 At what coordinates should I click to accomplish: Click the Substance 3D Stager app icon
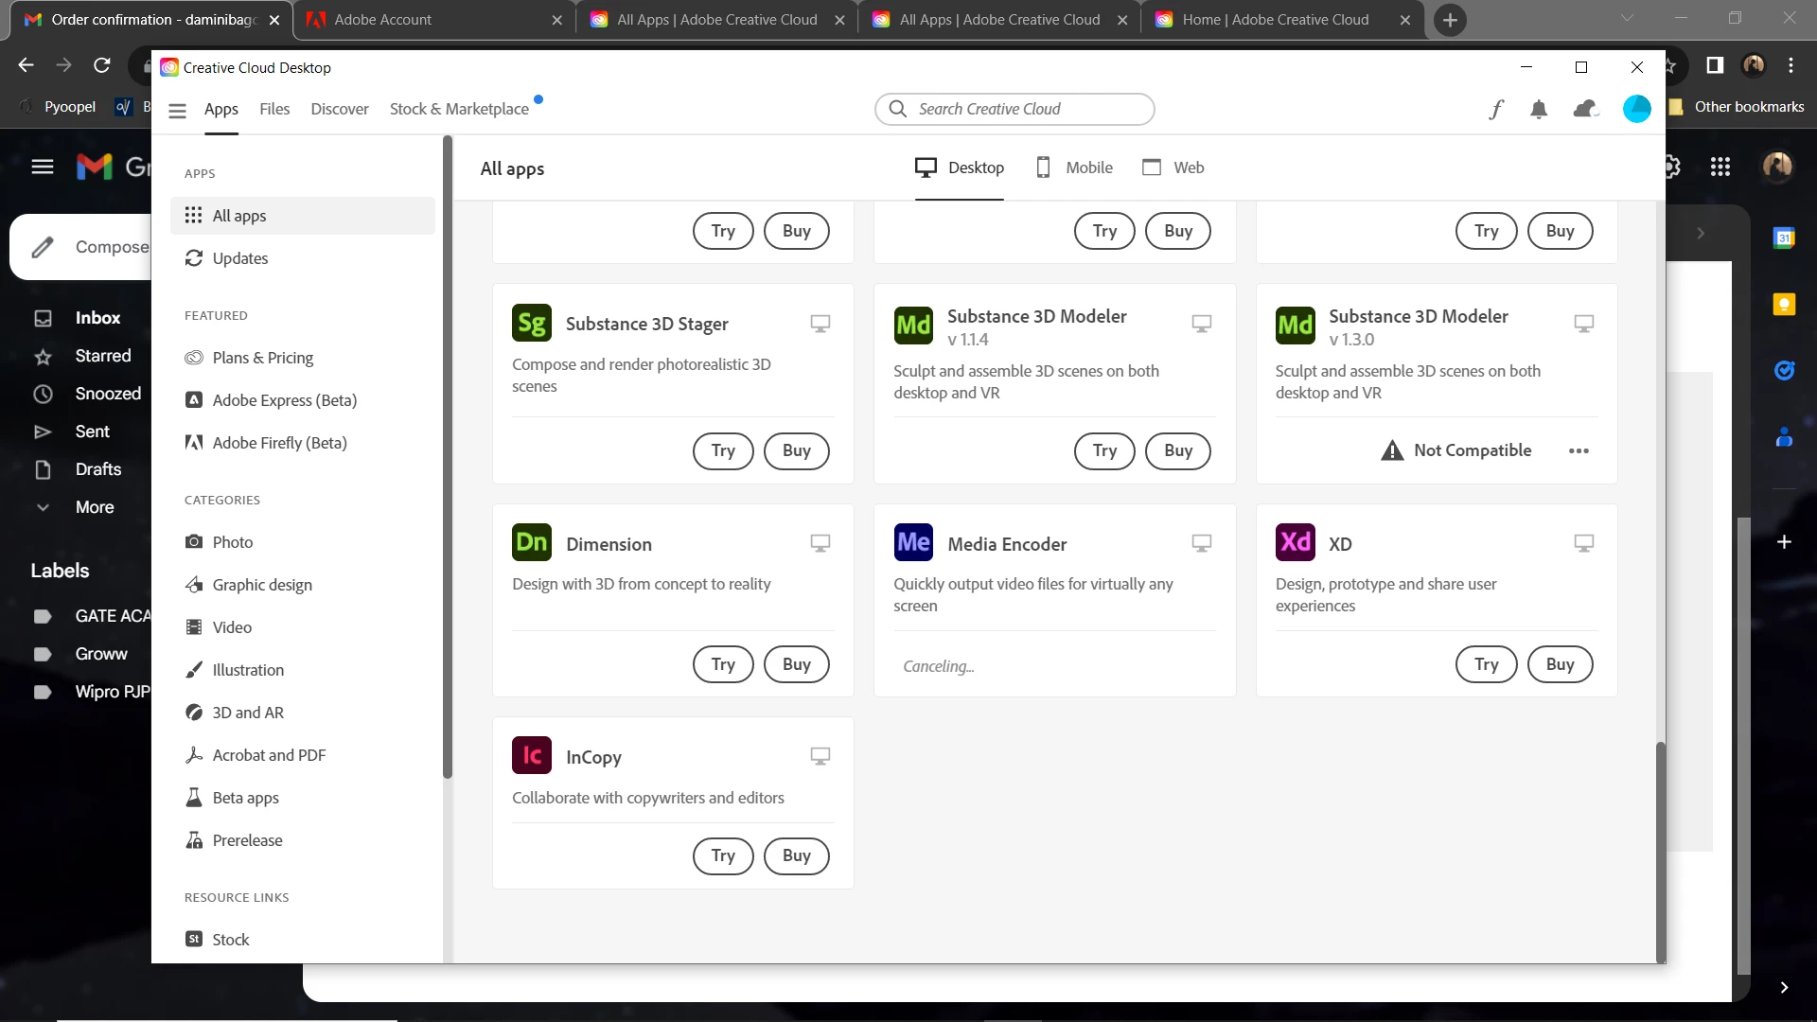click(x=532, y=324)
